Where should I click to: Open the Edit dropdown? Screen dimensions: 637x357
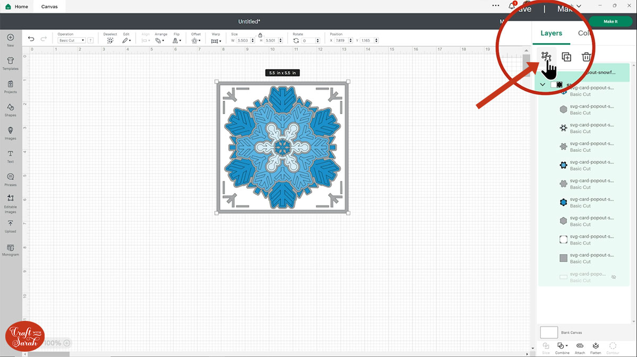click(126, 40)
